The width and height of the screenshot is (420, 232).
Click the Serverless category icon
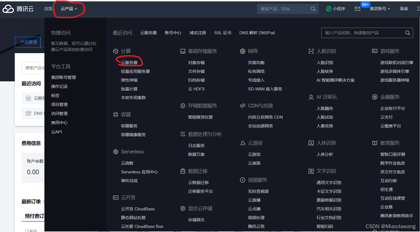pos(116,152)
